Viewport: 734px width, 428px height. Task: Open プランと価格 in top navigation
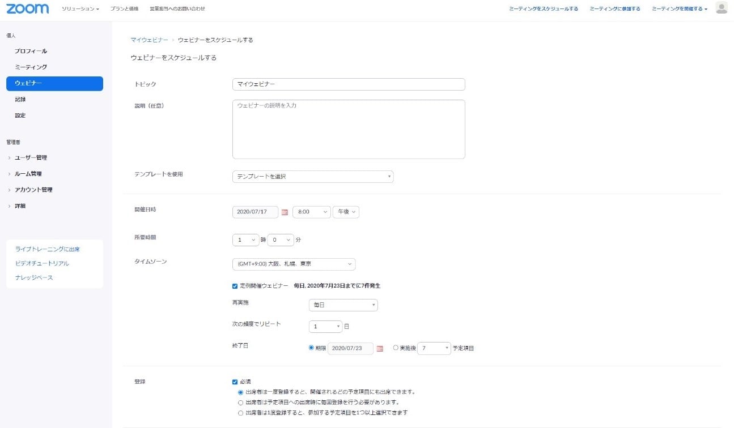pos(124,9)
